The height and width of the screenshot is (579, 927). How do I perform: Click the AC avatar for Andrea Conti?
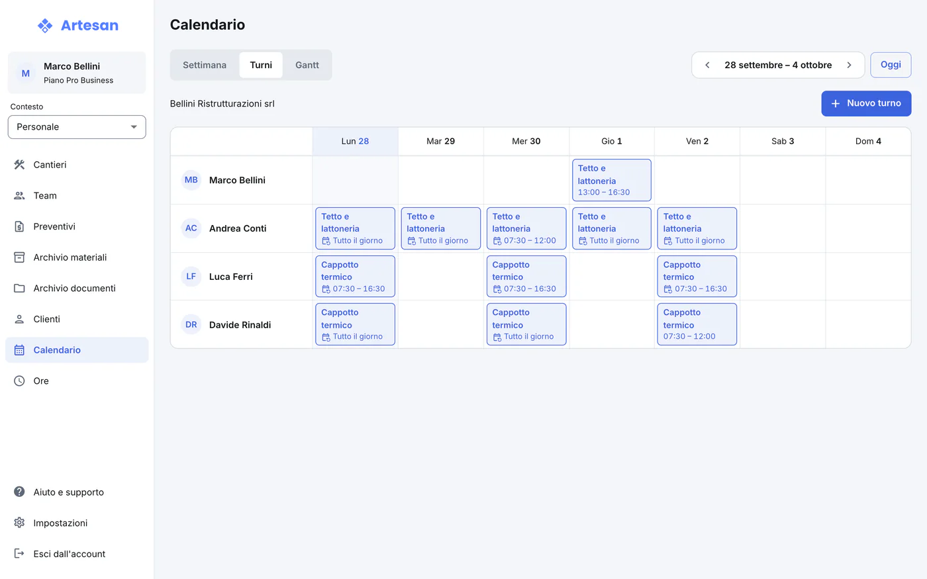tap(191, 228)
